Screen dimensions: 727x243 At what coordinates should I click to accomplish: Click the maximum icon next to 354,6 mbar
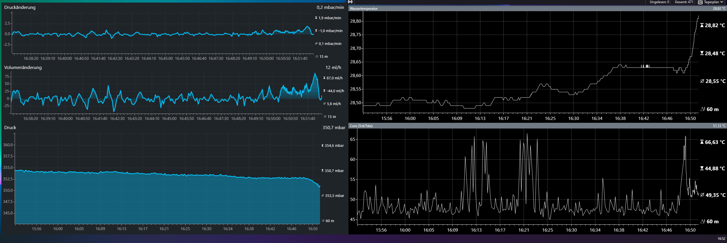click(323, 145)
